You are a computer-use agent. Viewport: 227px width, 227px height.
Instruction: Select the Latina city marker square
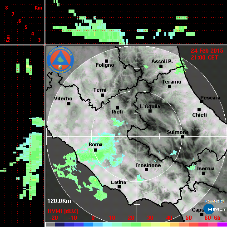click(119, 187)
